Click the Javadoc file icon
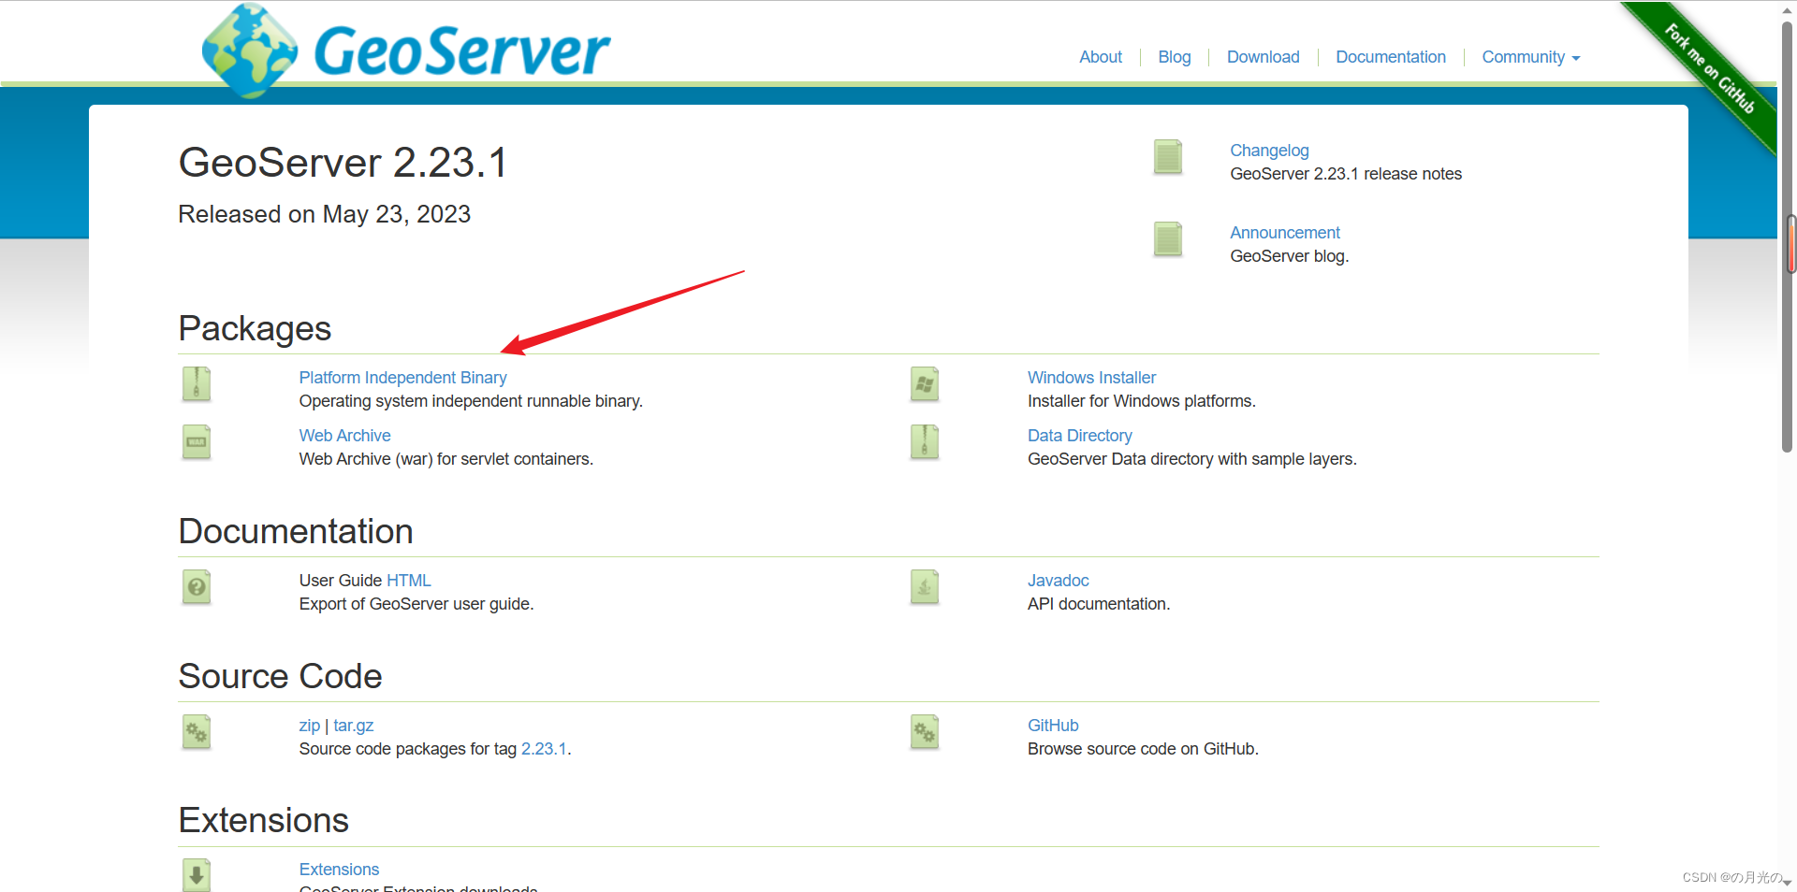This screenshot has width=1797, height=892. 925,587
